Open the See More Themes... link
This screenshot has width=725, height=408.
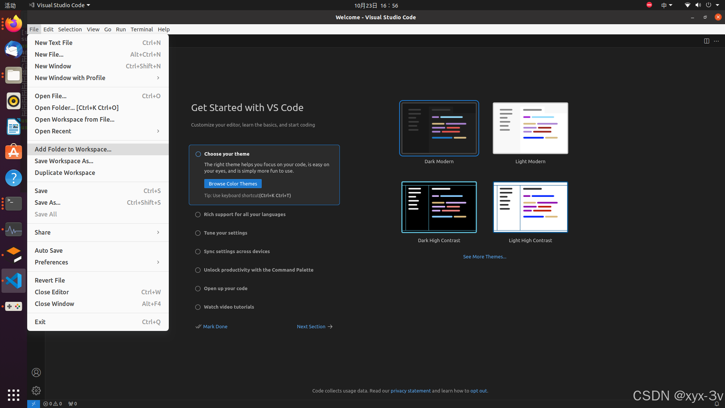[484, 257]
